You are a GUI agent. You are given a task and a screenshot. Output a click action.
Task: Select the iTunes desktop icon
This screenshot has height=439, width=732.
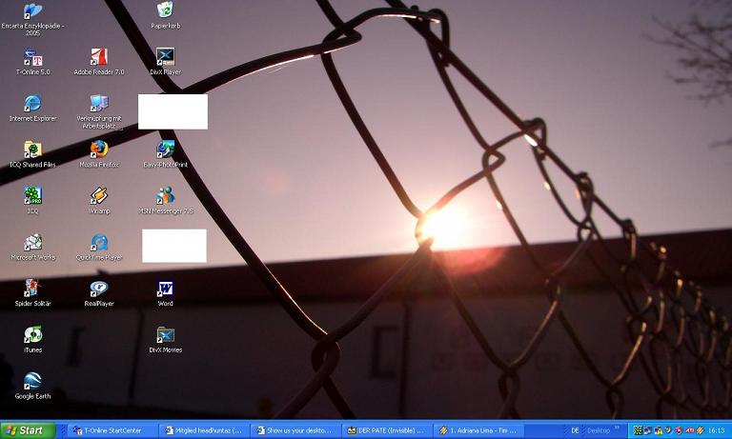[x=32, y=335]
